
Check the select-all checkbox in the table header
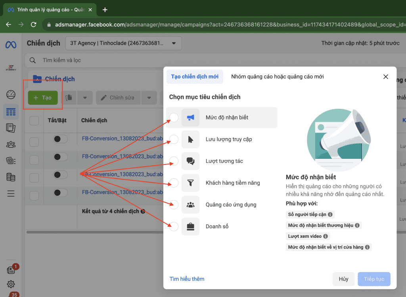[x=34, y=121]
